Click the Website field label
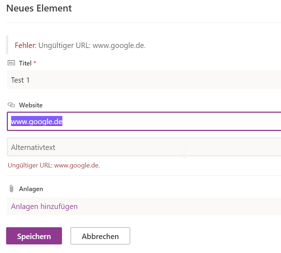The image size is (281, 253). [31, 105]
